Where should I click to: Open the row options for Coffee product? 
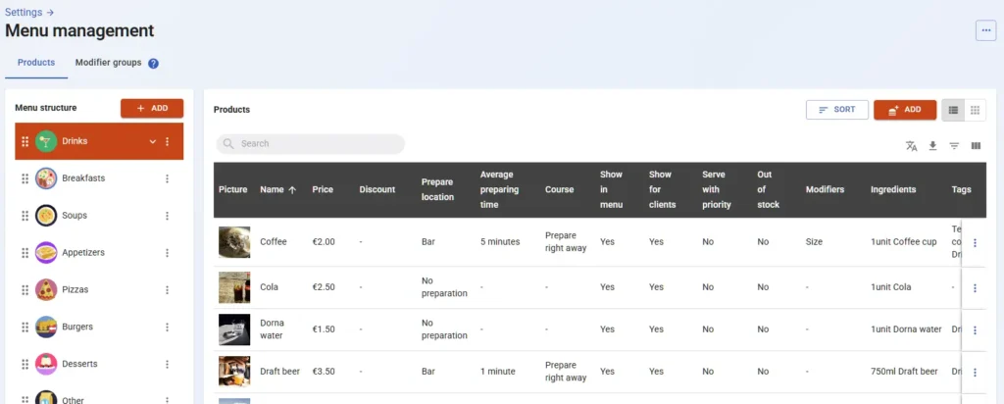coord(975,243)
